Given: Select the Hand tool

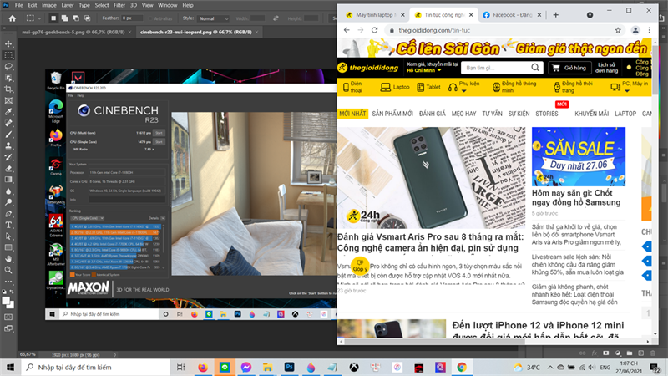Looking at the screenshot, I should point(8,259).
